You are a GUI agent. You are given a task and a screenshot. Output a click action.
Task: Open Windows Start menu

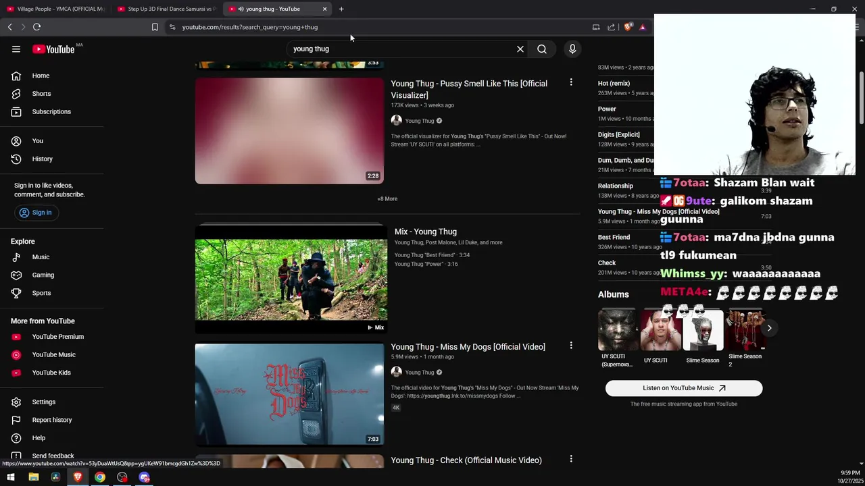click(x=11, y=477)
